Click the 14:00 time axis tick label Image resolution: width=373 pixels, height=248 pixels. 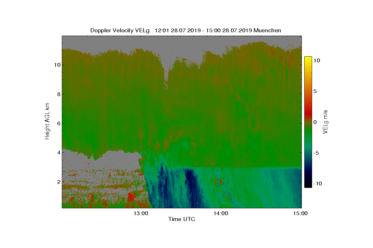220,213
